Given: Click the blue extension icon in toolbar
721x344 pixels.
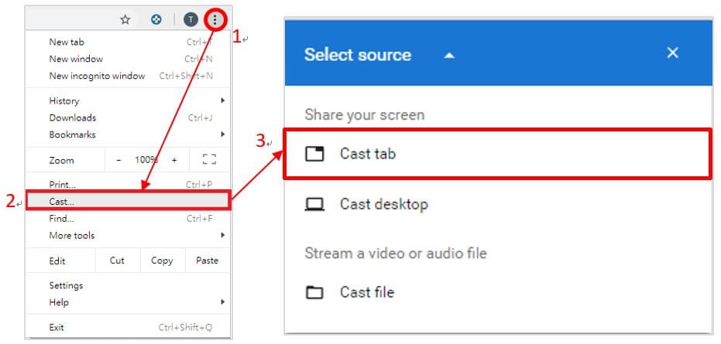Looking at the screenshot, I should (156, 19).
